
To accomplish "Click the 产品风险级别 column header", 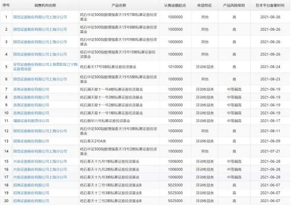I will coord(234,5).
